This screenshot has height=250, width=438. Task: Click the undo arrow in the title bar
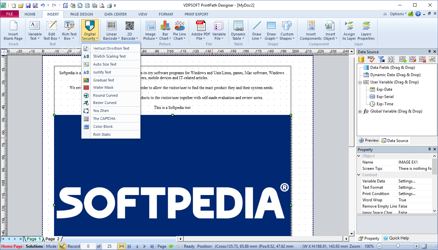pos(43,5)
